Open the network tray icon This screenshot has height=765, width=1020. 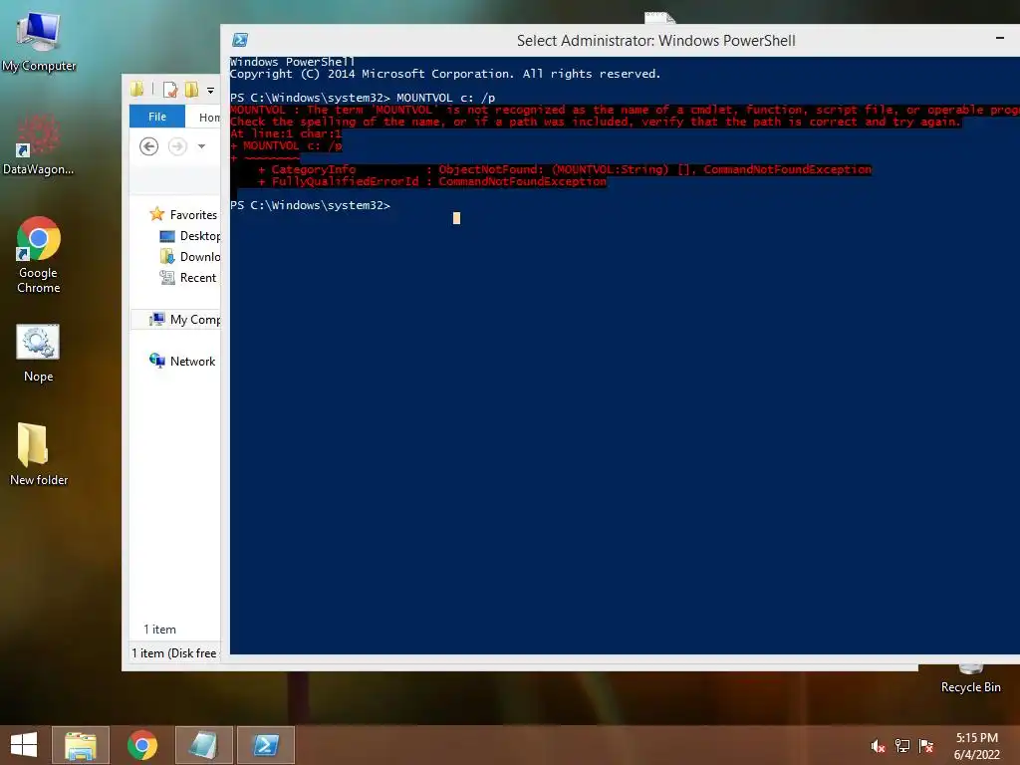902,746
